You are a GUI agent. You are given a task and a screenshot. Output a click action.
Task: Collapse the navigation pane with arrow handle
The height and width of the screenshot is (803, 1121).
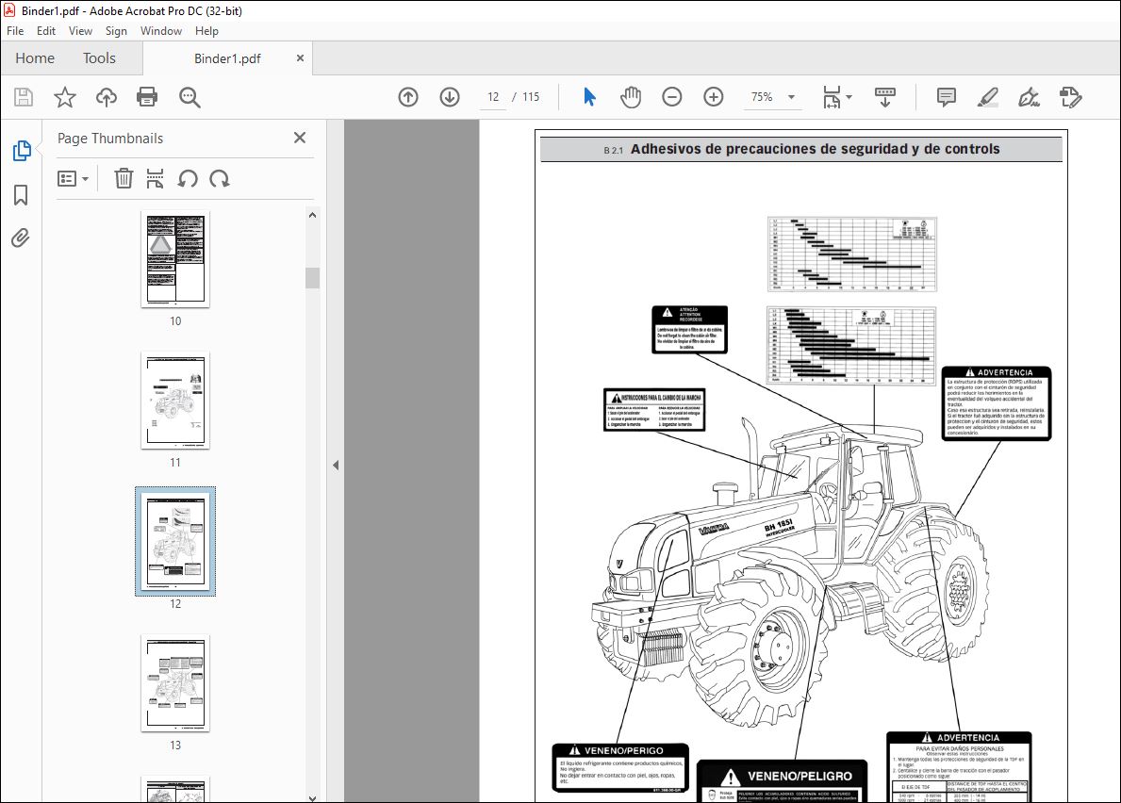336,465
